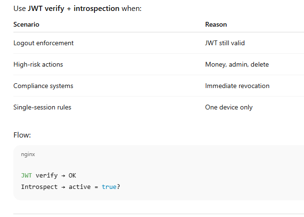Click the Reason column header

click(216, 24)
